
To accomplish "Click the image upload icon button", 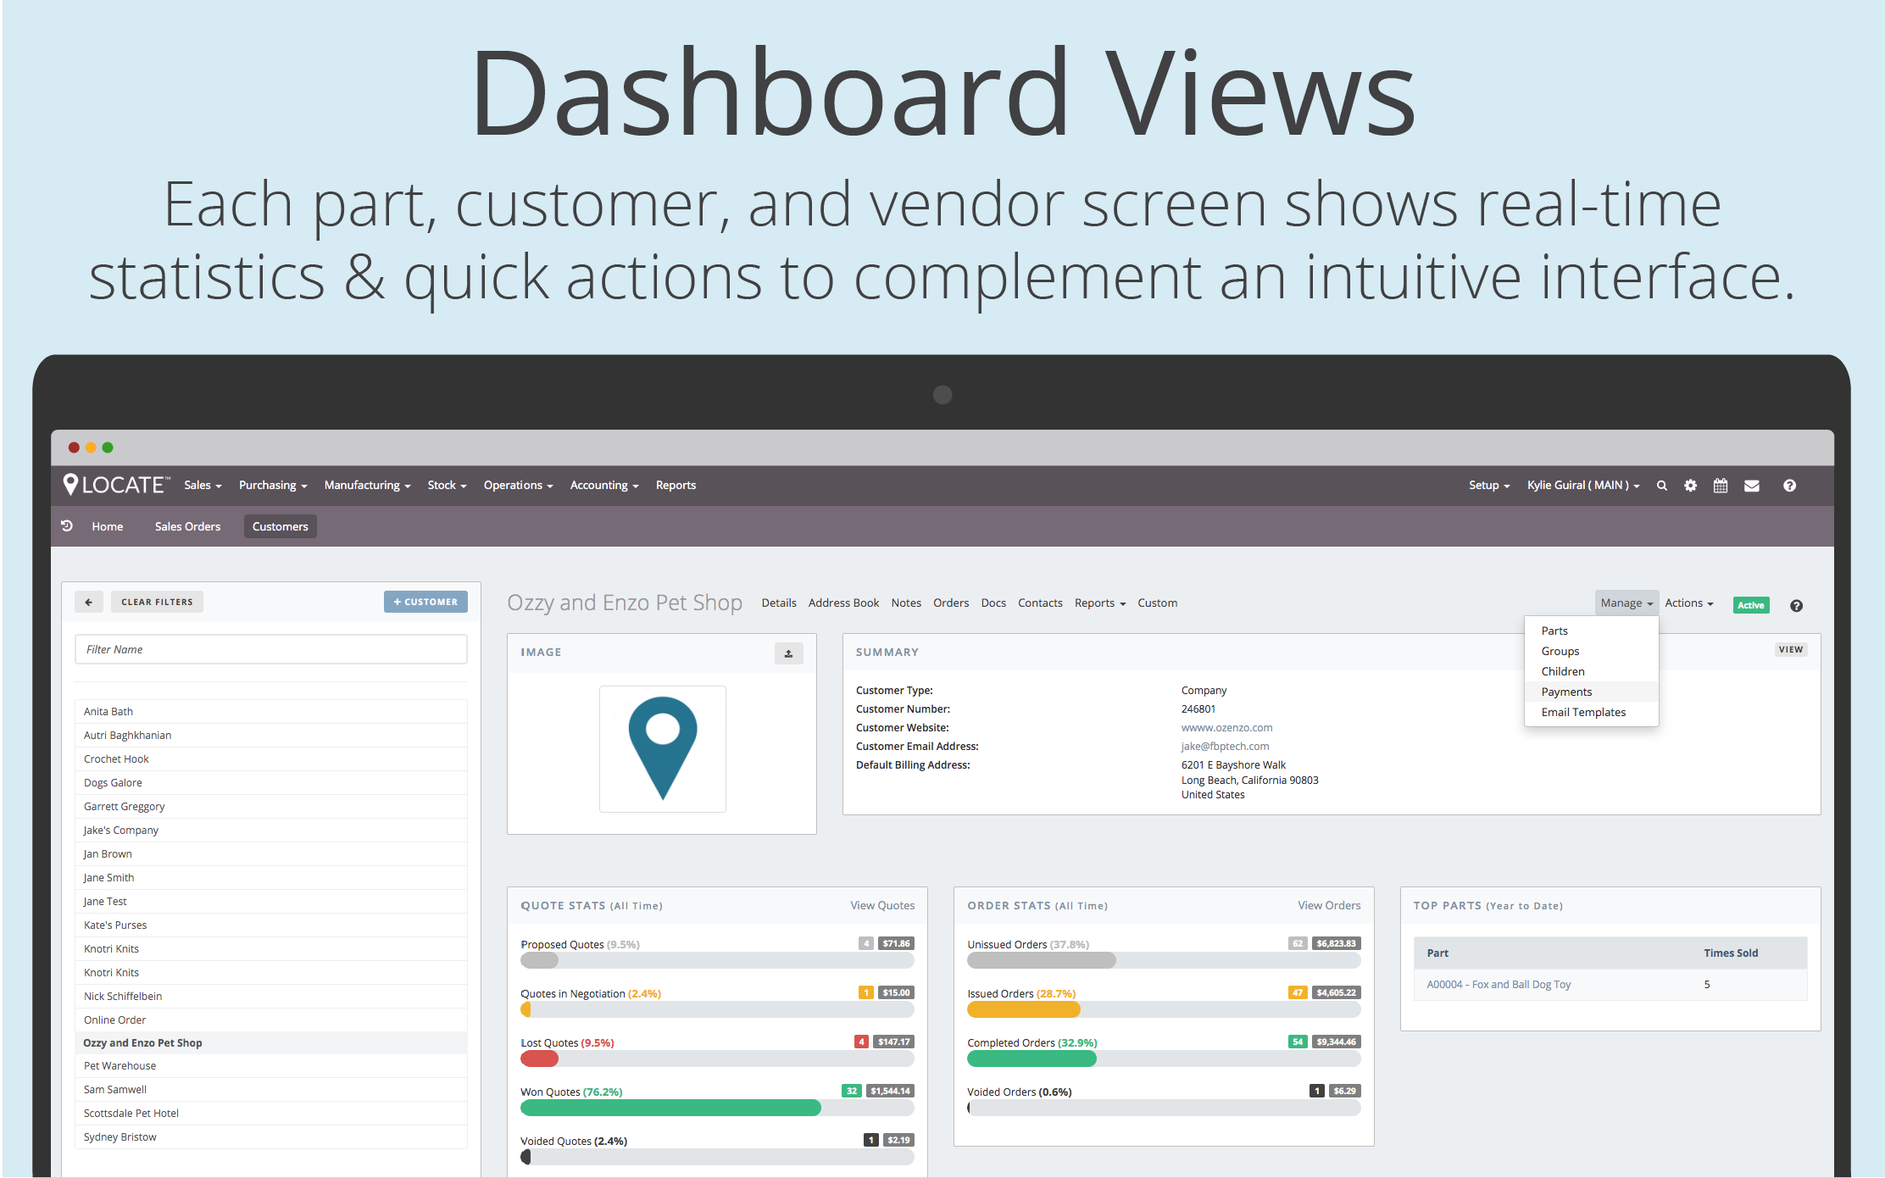I will tap(788, 653).
